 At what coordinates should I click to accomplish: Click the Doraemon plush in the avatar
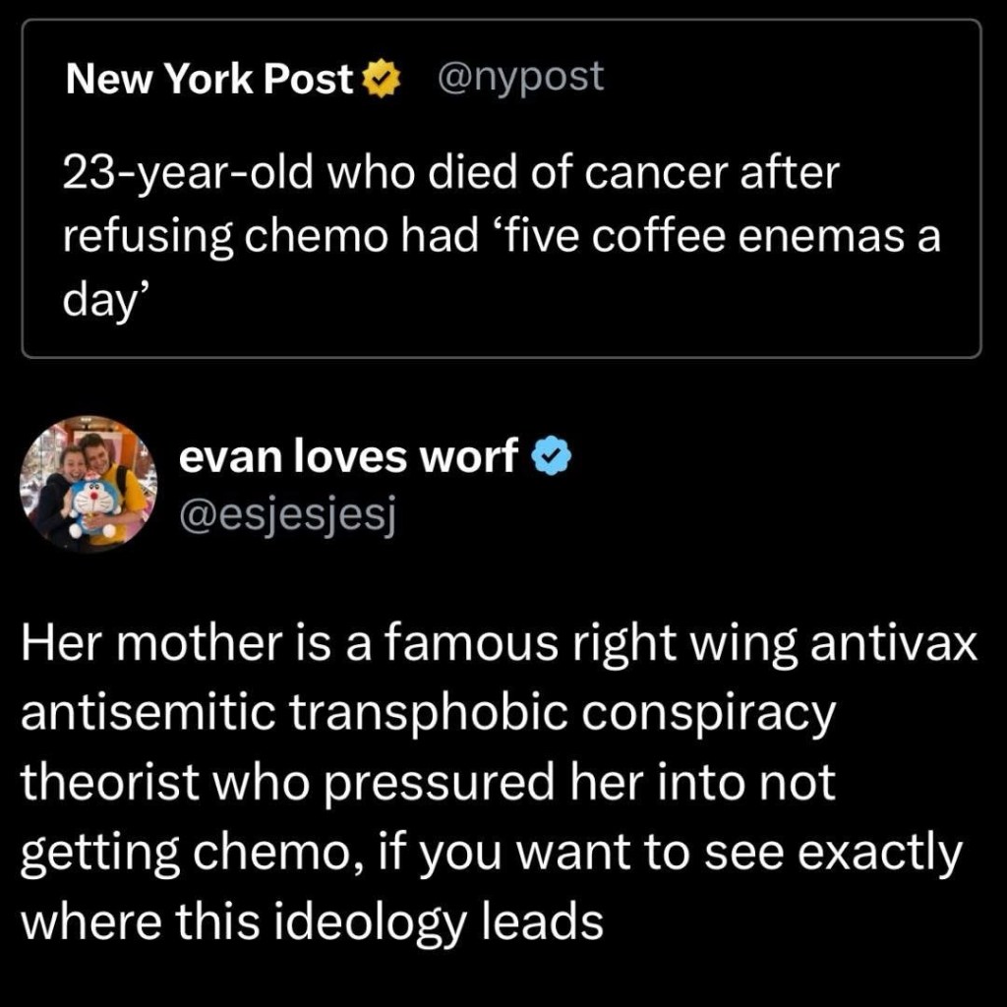[x=95, y=502]
